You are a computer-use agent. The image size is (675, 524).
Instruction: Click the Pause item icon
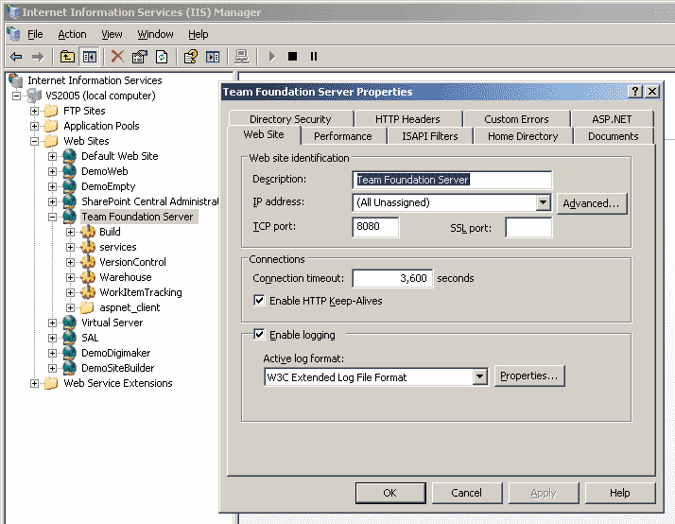coord(314,57)
